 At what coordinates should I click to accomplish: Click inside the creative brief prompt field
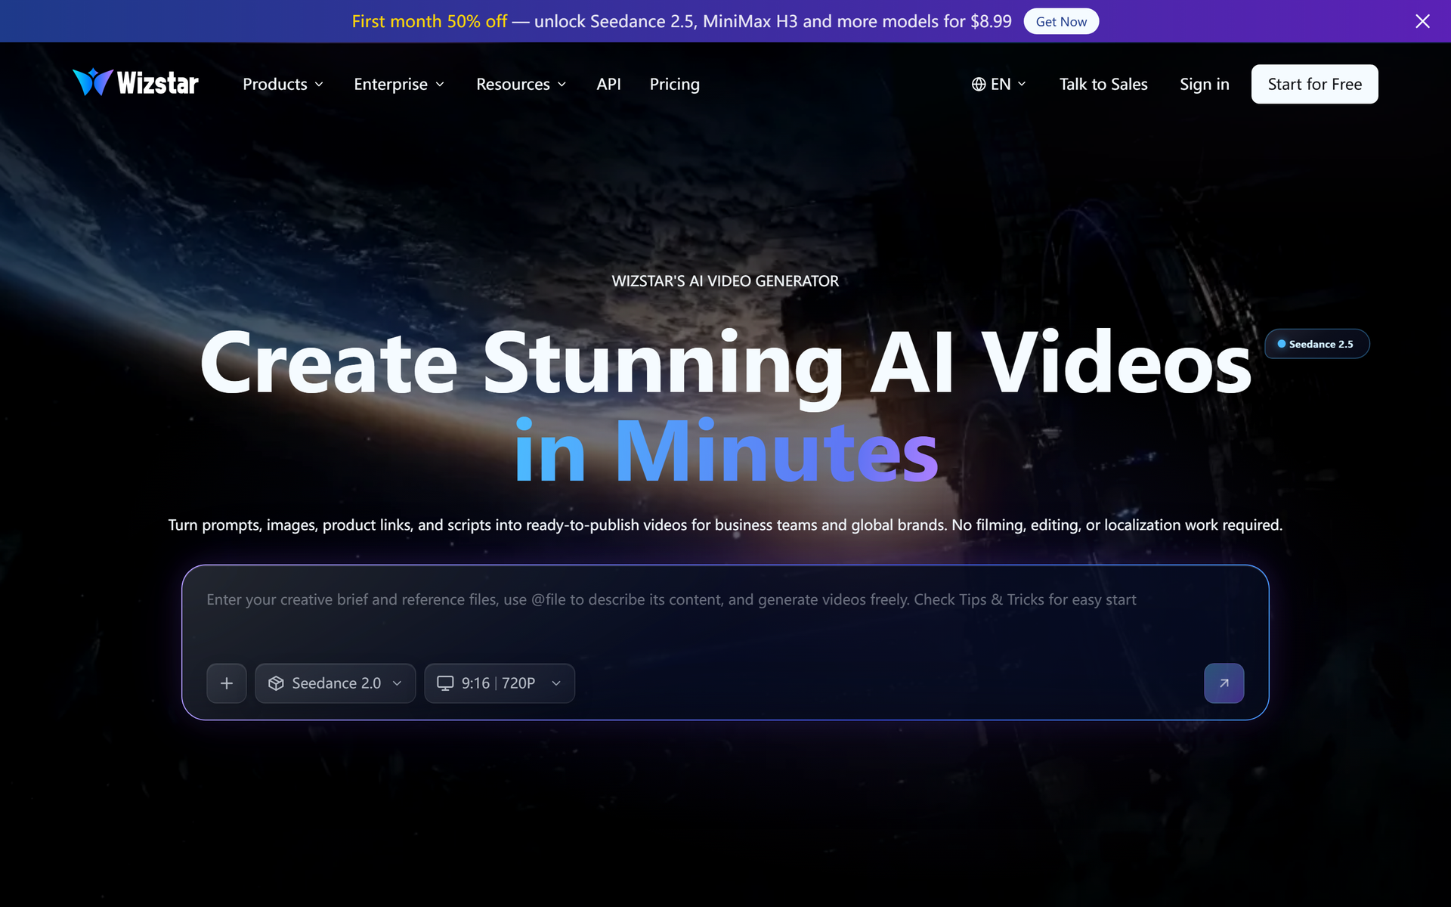(725, 614)
